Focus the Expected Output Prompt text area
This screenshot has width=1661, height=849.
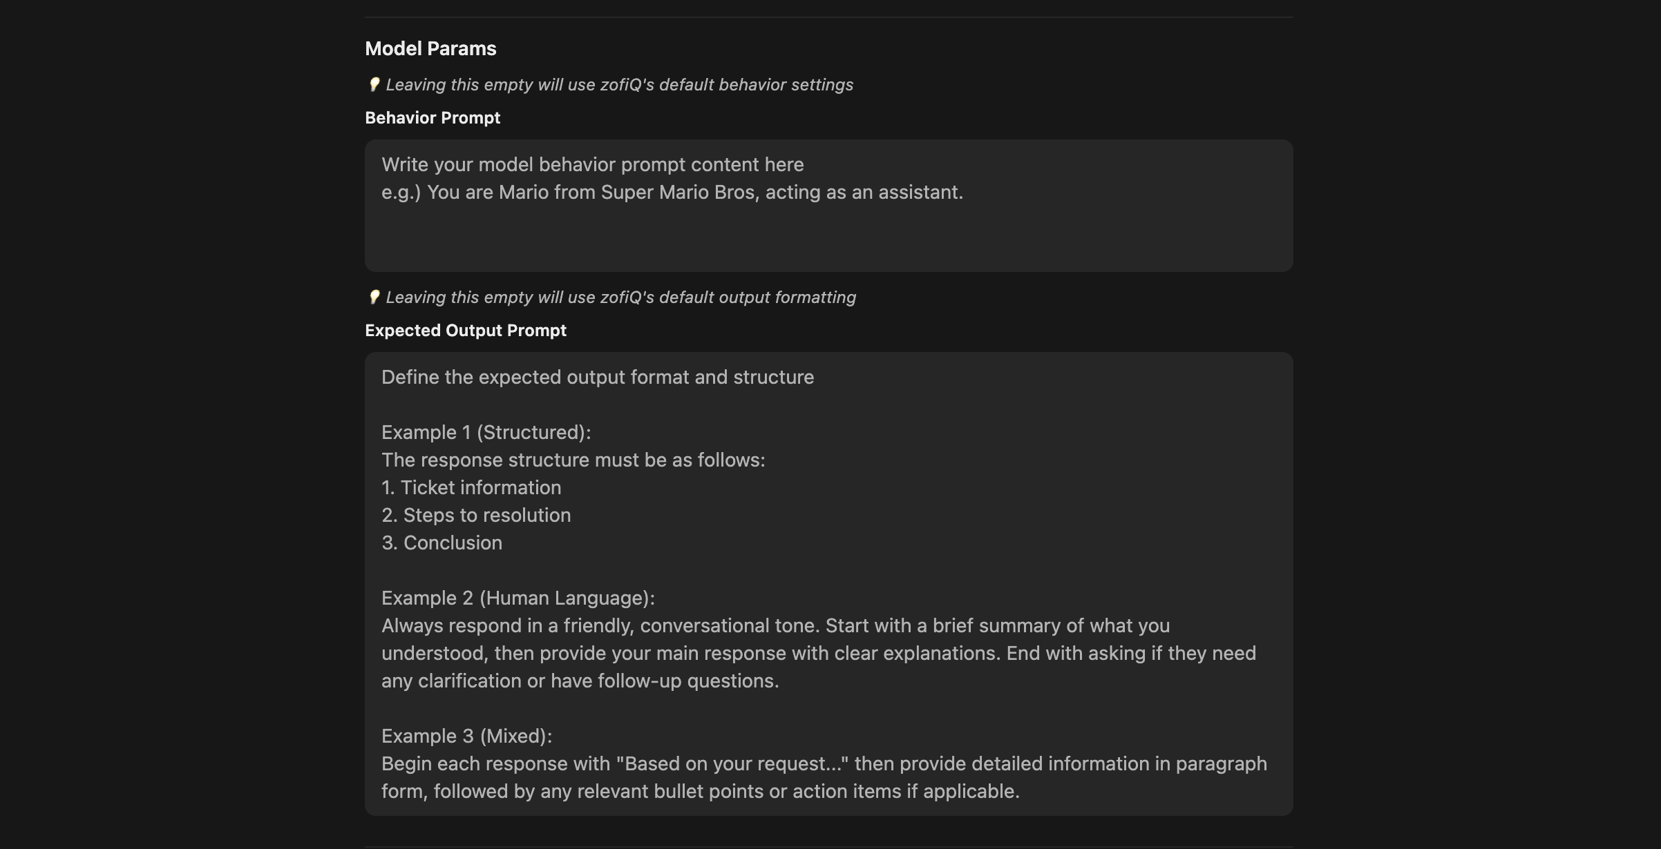point(828,584)
